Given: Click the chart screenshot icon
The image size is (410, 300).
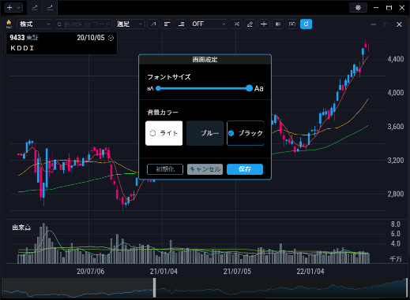Looking at the screenshot, I should click(292, 24).
